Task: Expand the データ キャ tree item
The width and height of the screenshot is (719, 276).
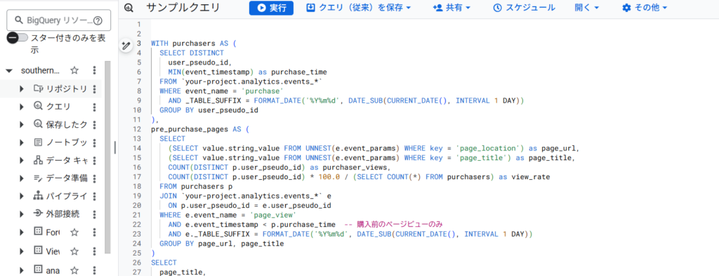Action: [x=21, y=160]
